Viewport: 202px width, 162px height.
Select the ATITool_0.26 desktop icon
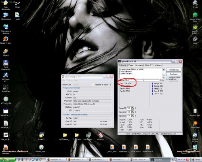point(6,100)
